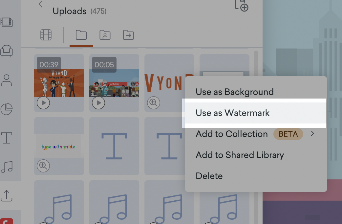Zoom preview of type with pride image
The height and width of the screenshot is (224, 342).
[x=43, y=166]
